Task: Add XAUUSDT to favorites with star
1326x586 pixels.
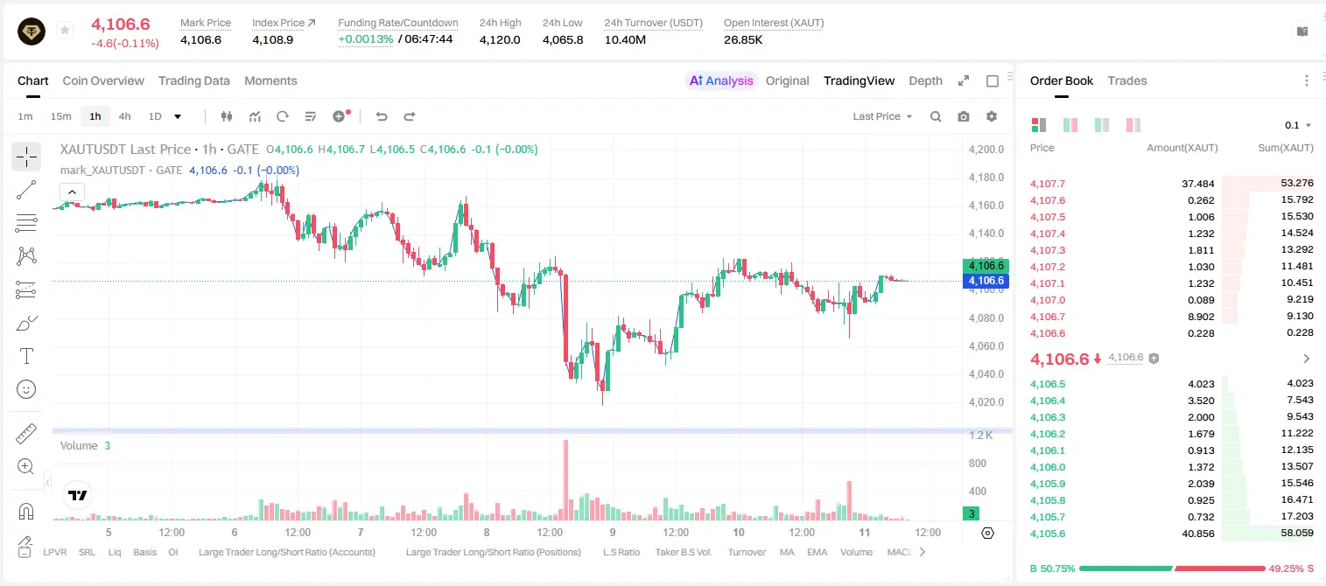Action: pos(65,31)
